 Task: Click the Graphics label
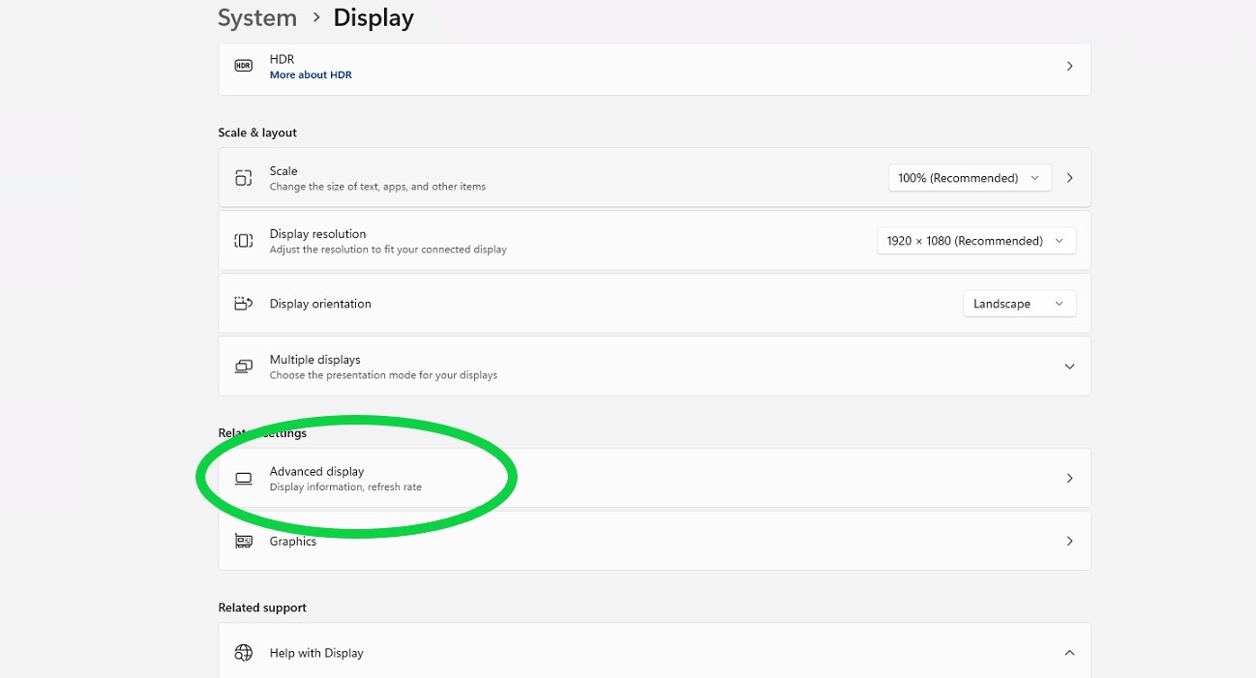(x=293, y=541)
